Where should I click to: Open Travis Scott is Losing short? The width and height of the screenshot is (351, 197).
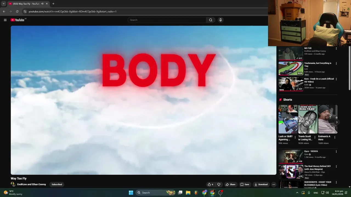point(308,119)
